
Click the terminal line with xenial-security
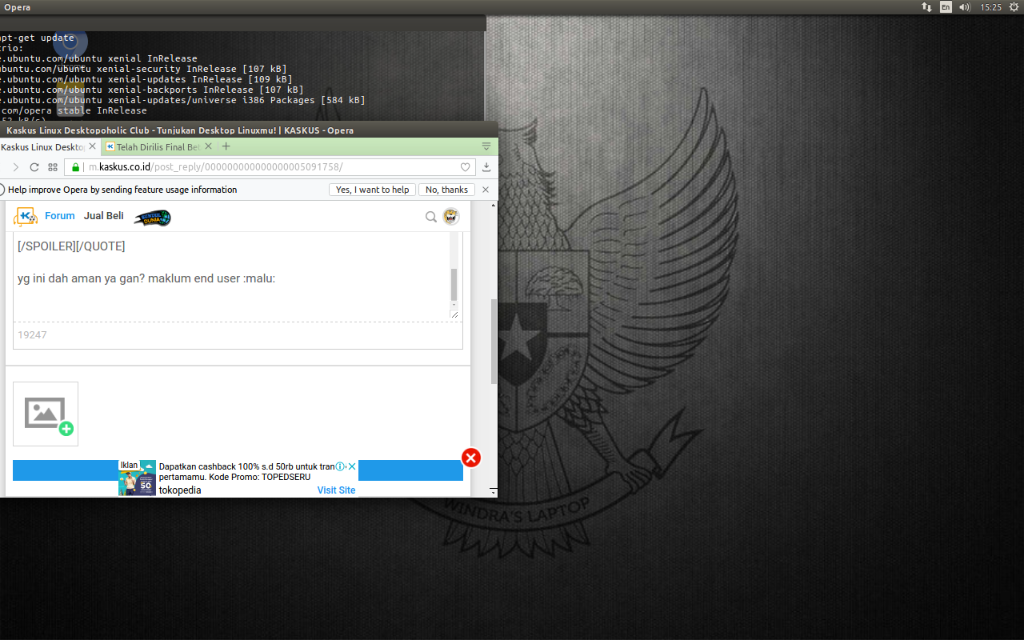coord(143,69)
